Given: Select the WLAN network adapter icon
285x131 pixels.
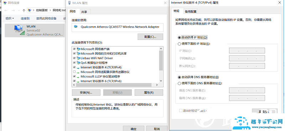Looking at the screenshot, I should (x=19, y=30).
